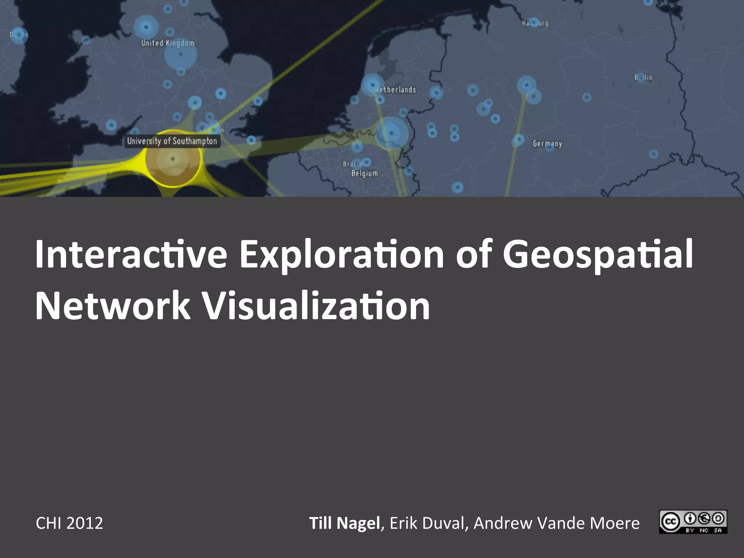Click the Belgium country label
This screenshot has width=744, height=558.
tap(364, 173)
